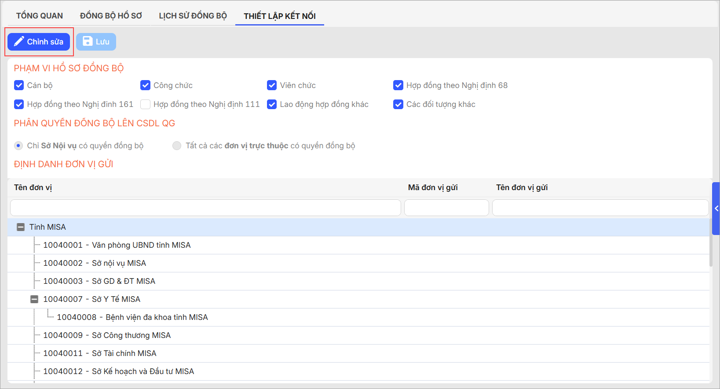Toggle Hợp đồng theo Nghị định 68
Screen dimensions: 720x389
point(398,85)
